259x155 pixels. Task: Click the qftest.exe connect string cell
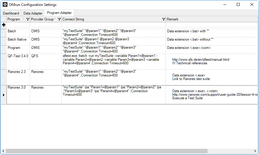coord(114,62)
